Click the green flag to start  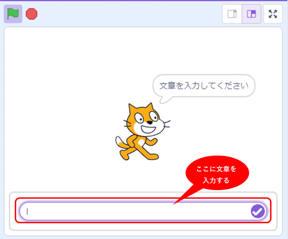(13, 14)
